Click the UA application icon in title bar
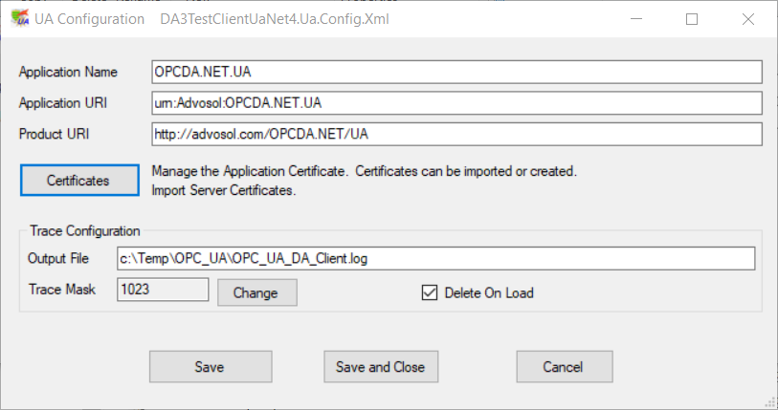This screenshot has height=410, width=778. click(x=17, y=19)
